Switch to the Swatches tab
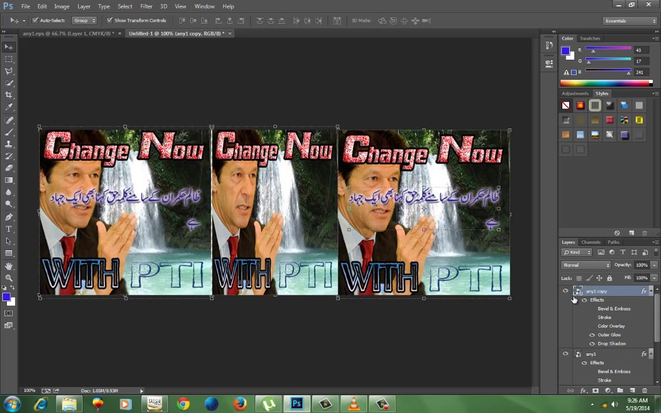This screenshot has height=413, width=661. (x=590, y=38)
